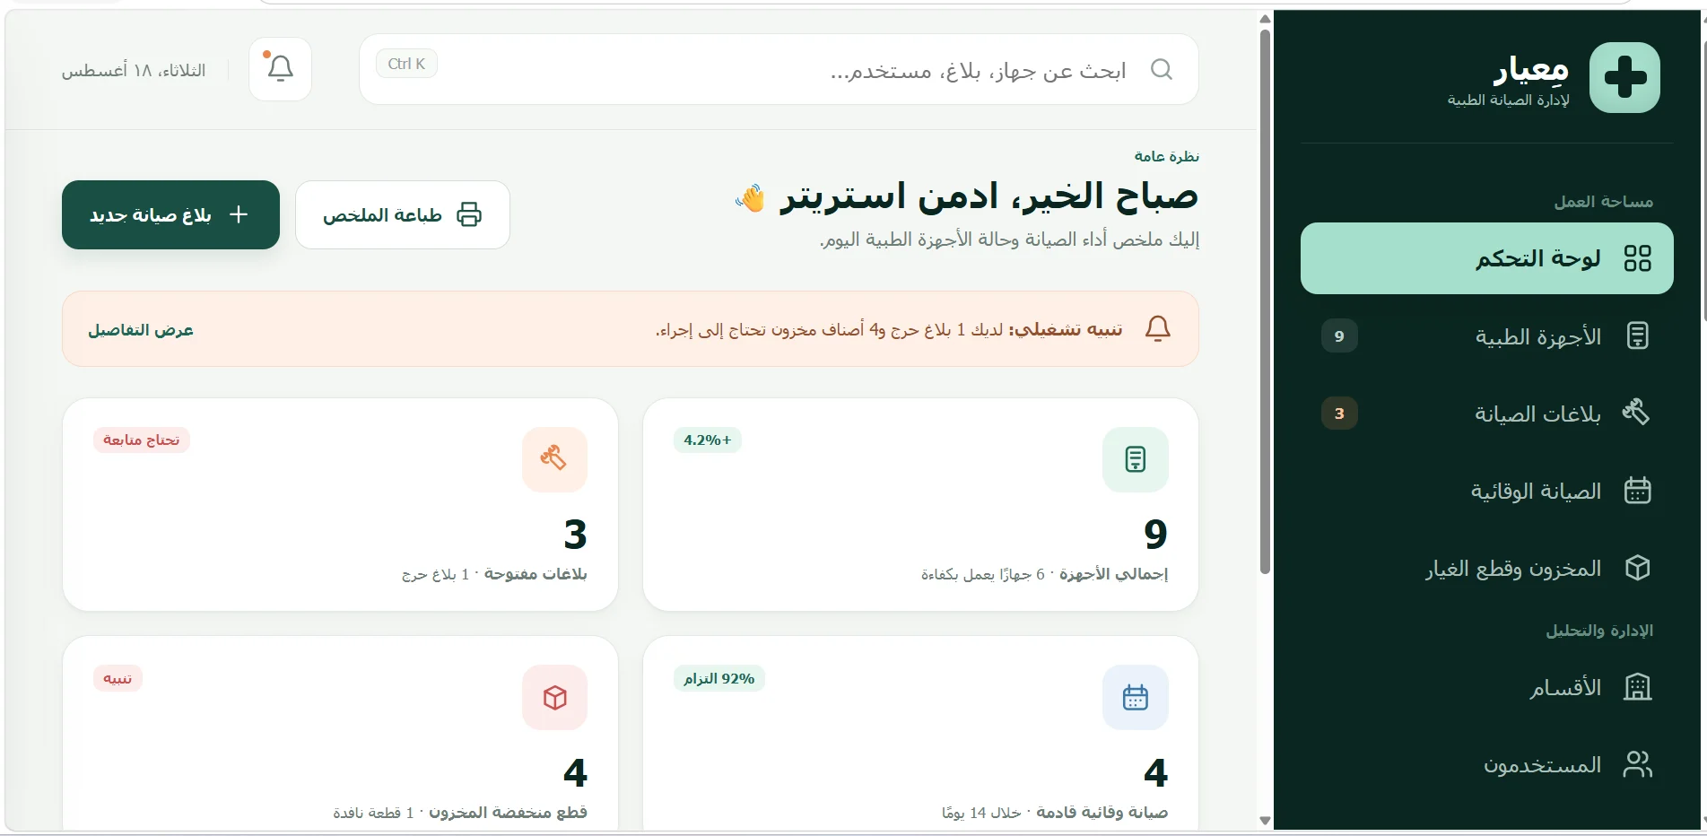Click the الأجهزة الطبية sidebar icon
Viewport: 1707px width, 836px height.
click(1637, 336)
